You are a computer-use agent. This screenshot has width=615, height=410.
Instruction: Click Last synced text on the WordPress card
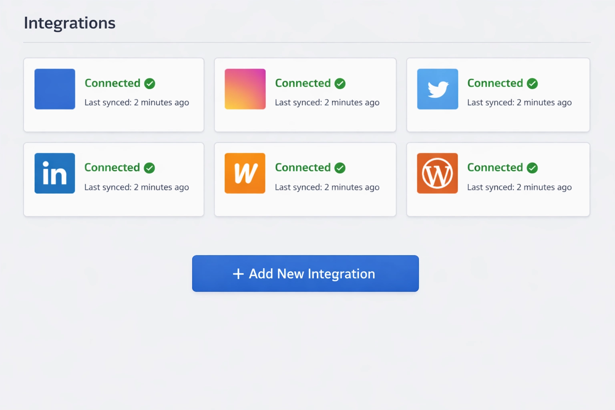click(x=519, y=187)
